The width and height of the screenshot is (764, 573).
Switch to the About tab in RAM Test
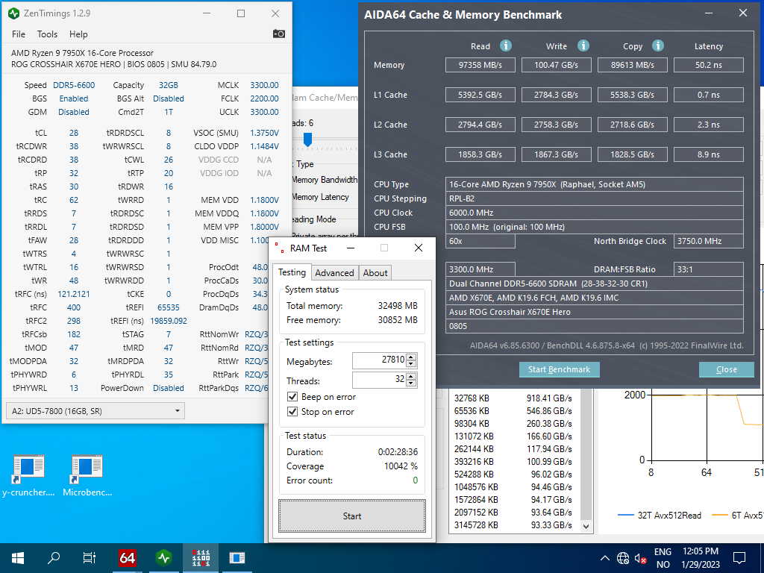pos(375,273)
